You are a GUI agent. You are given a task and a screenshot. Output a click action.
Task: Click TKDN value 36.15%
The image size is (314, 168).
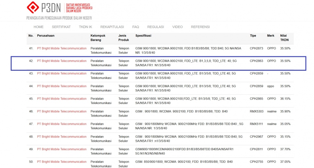(x=285, y=99)
